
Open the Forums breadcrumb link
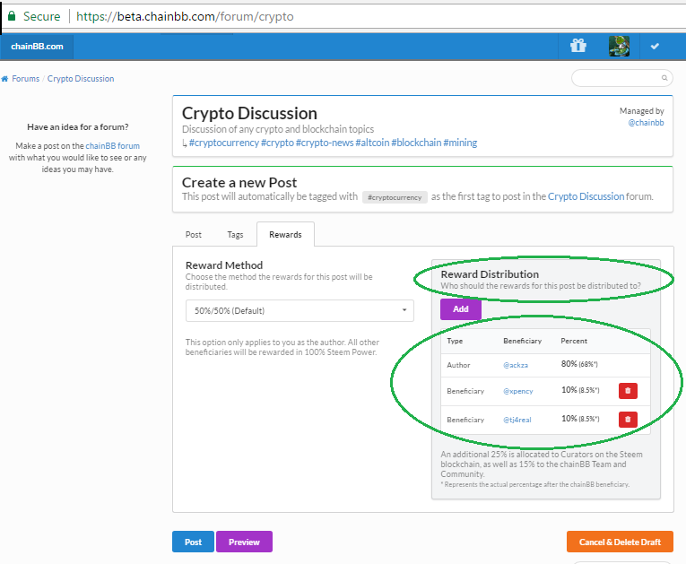point(25,79)
